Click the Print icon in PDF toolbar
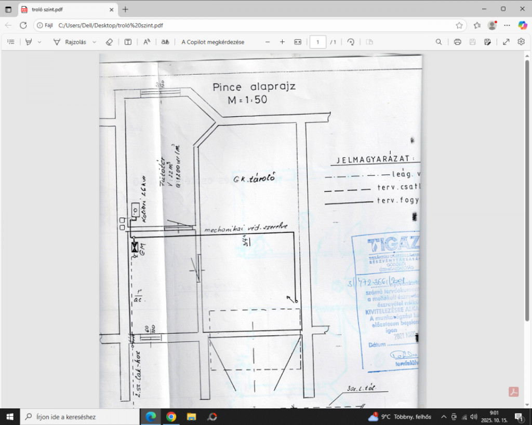The height and width of the screenshot is (425, 532). click(457, 42)
